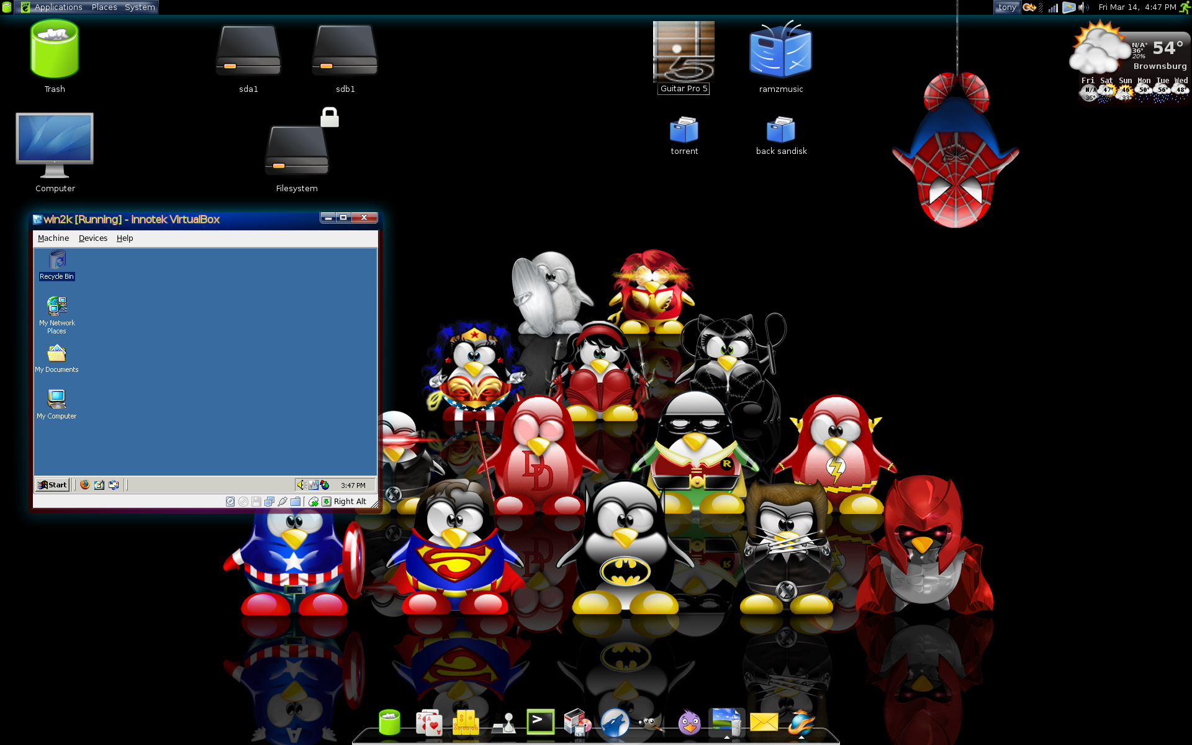
Task: Click the Windows Start button in the VM
Action: tap(52, 485)
